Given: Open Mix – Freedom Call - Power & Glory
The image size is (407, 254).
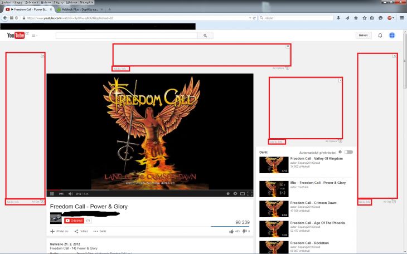Looking at the screenshot, I should [318, 183].
